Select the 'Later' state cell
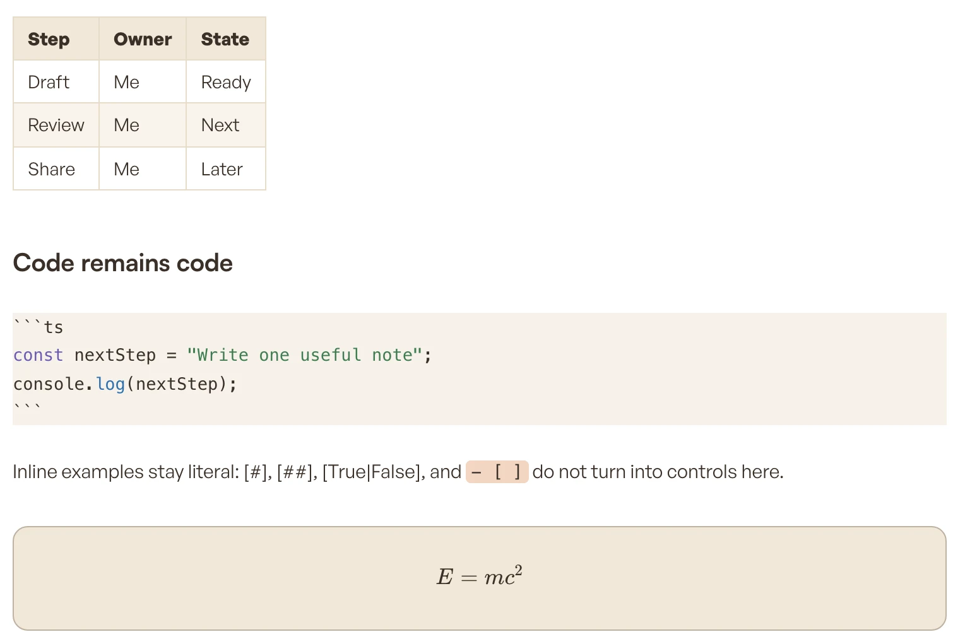The height and width of the screenshot is (632, 953). [x=225, y=168]
